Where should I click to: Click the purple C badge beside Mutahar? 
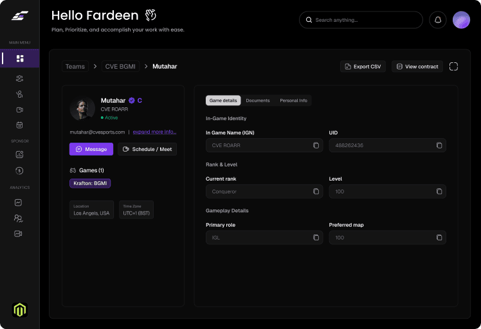pos(140,101)
